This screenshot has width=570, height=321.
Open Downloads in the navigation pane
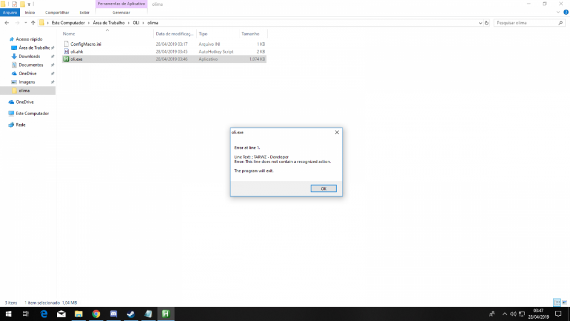[x=29, y=56]
